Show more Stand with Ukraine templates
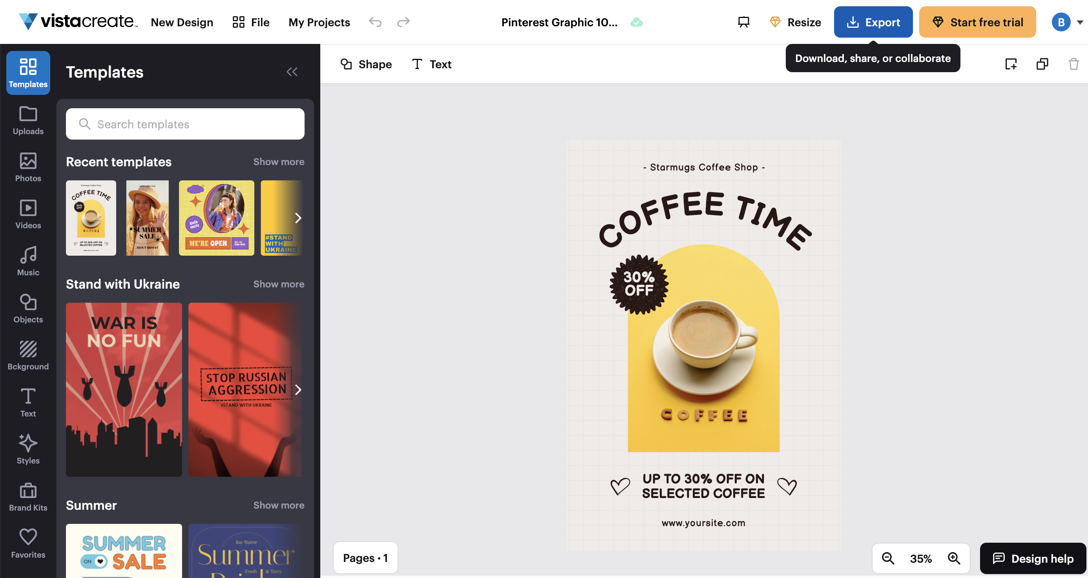 279,284
